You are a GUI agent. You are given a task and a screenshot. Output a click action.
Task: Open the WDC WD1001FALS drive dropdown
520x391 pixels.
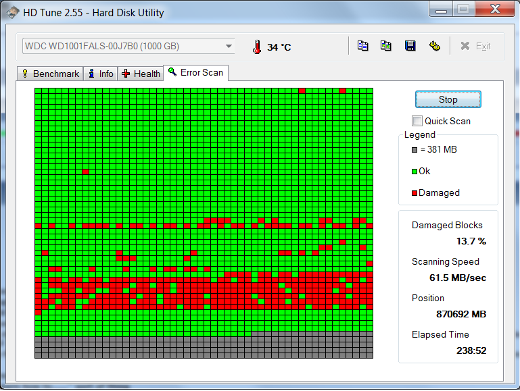[128, 46]
